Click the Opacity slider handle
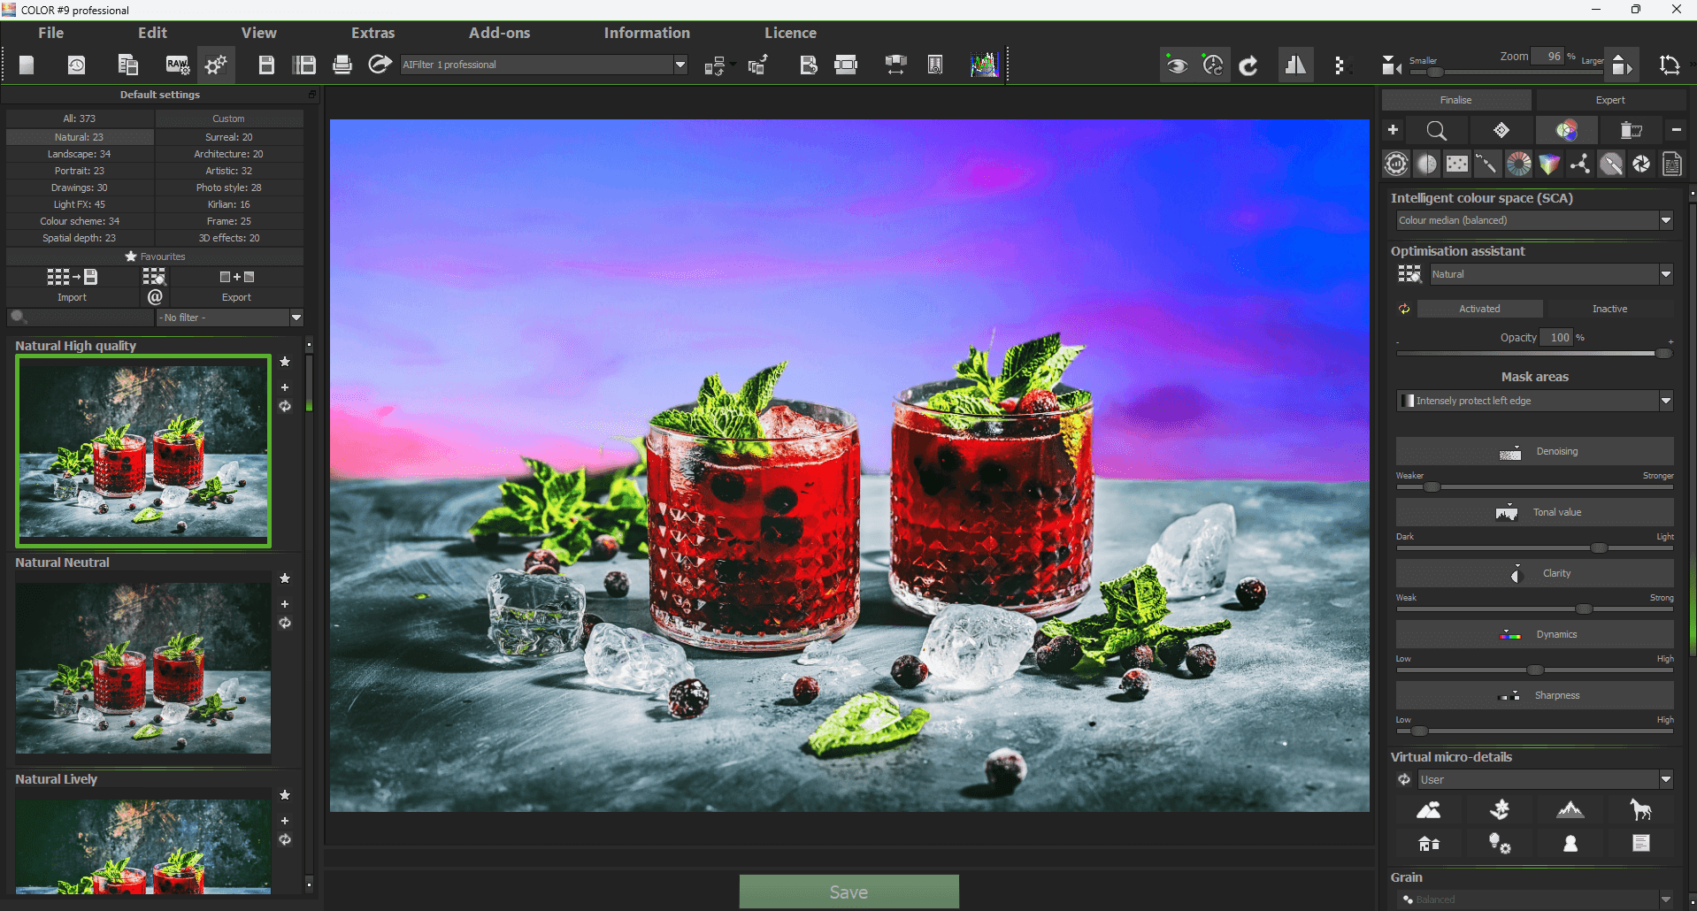Image resolution: width=1697 pixels, height=911 pixels. pos(1663,353)
